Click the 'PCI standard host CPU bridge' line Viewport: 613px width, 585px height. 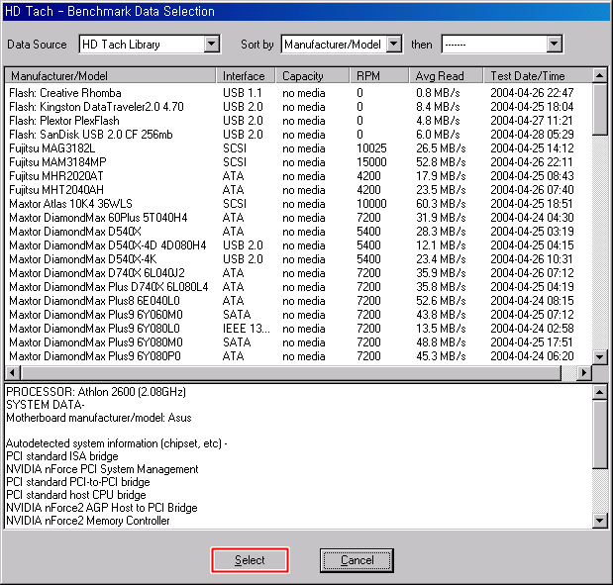point(76,495)
